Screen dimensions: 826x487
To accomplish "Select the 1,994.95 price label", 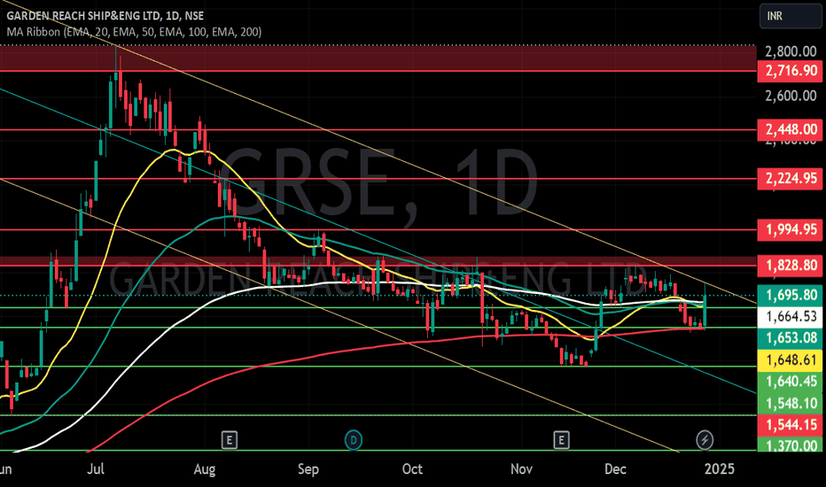I will point(790,229).
